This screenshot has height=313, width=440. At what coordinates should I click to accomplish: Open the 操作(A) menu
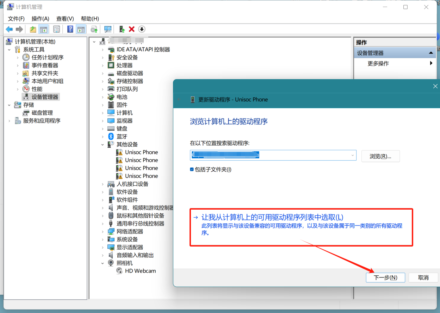(x=40, y=19)
